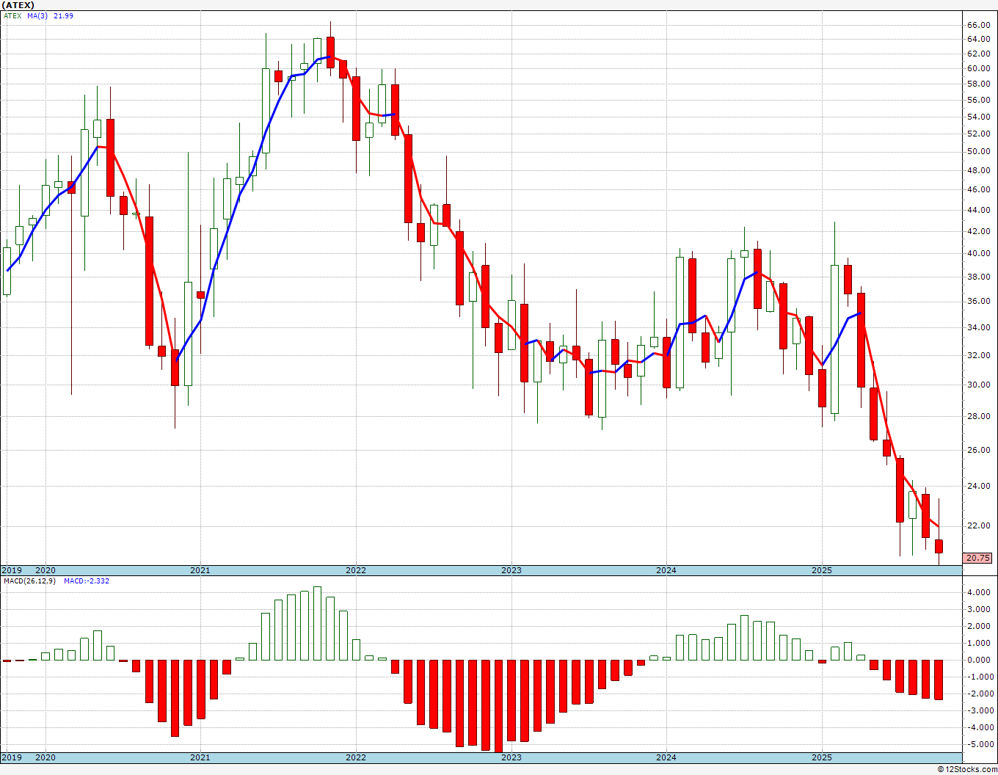Click the 54.00 price axis label

[x=978, y=117]
